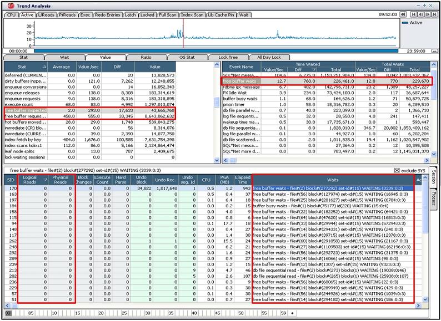Select minute 00 on the minute bar
The height and width of the screenshot is (321, 441).
click(8, 313)
